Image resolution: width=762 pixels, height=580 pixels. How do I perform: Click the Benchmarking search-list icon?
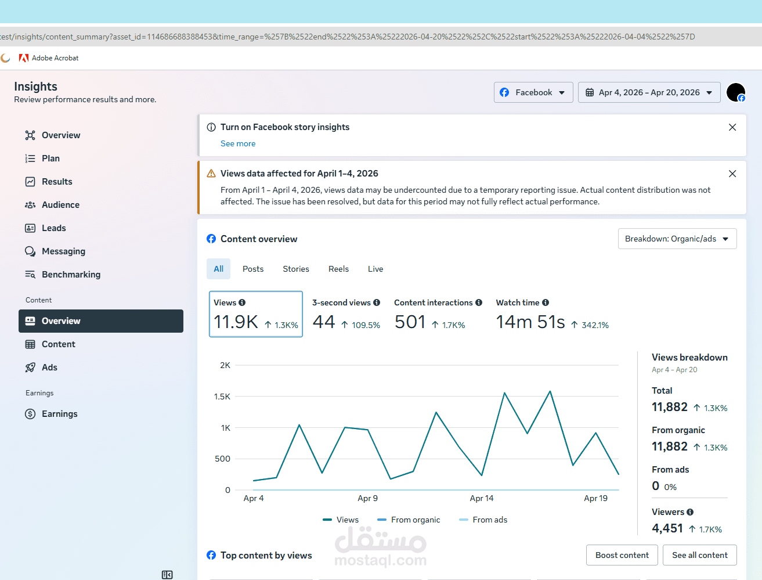point(30,275)
